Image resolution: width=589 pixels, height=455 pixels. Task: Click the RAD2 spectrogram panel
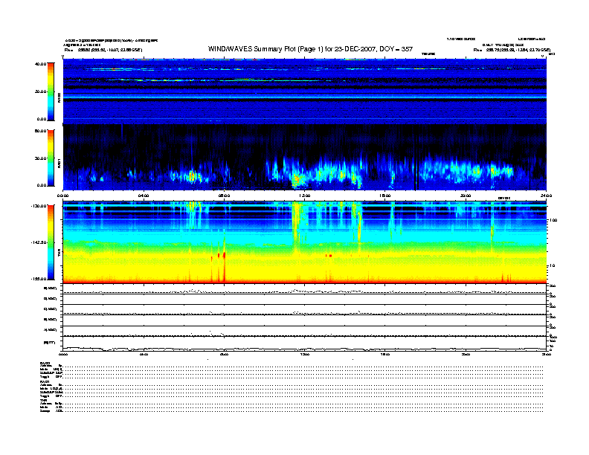click(x=305, y=91)
